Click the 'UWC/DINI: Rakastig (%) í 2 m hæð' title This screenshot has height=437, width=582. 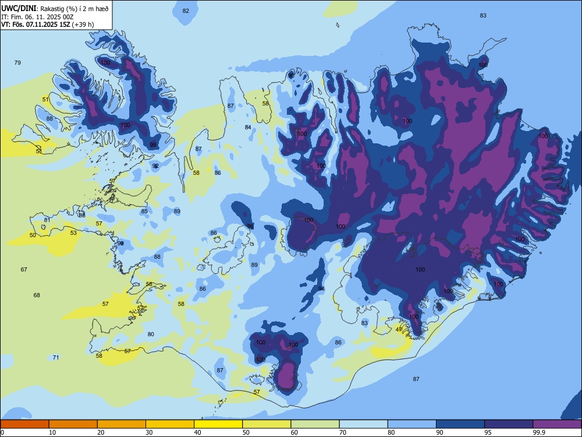tap(55, 8)
